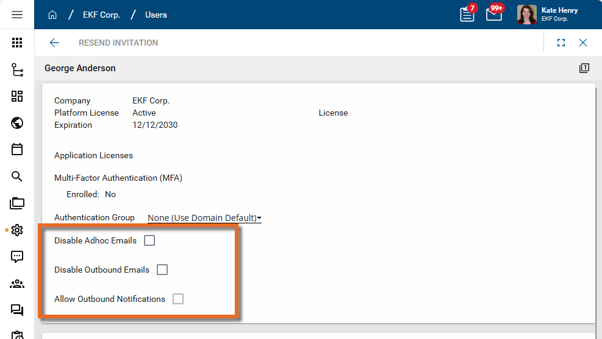
Task: Click the home breadcrumb icon
Action: coord(52,15)
